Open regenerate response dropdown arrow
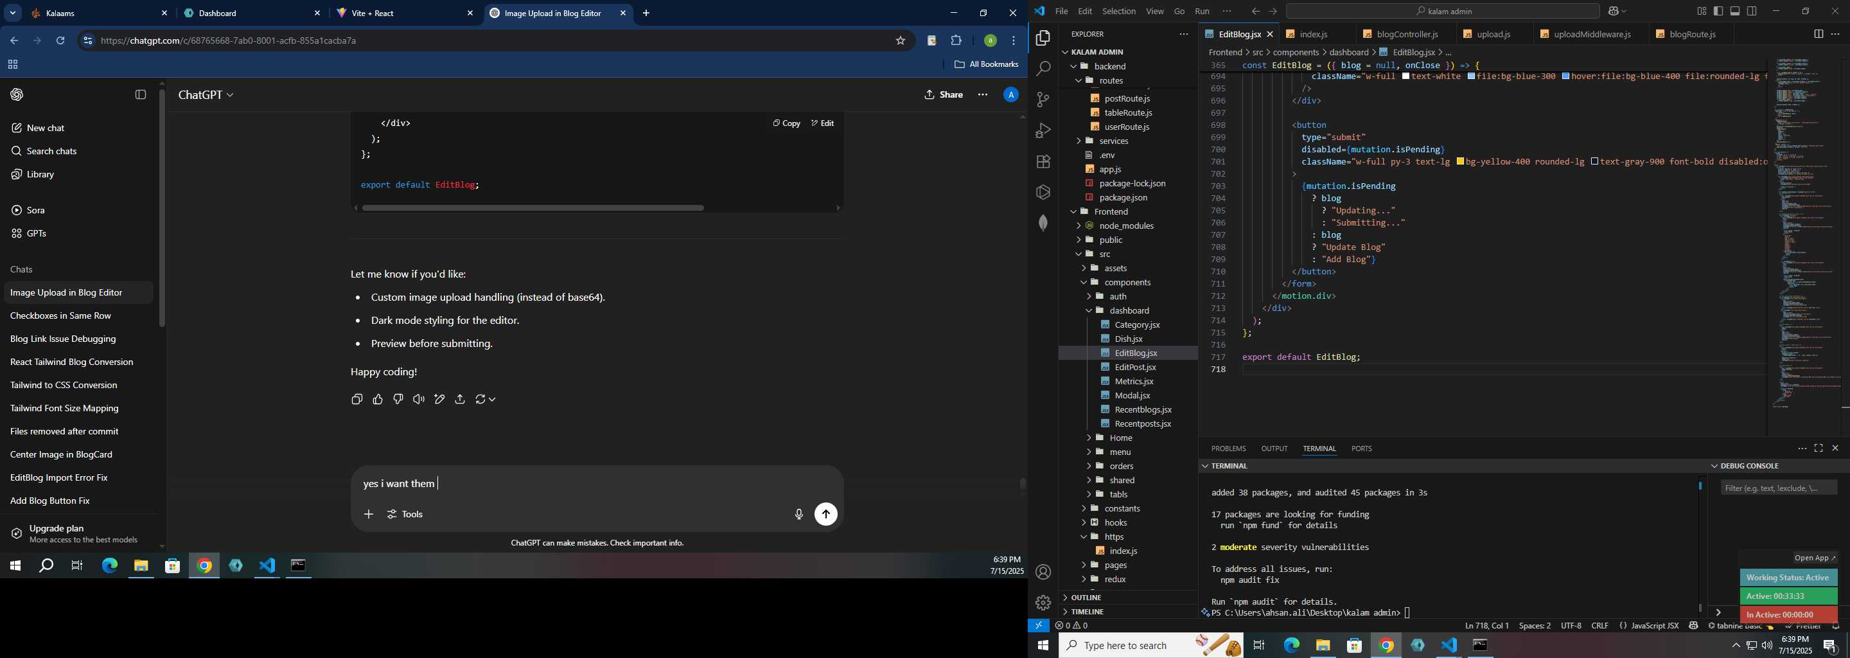1850x658 pixels. point(492,400)
